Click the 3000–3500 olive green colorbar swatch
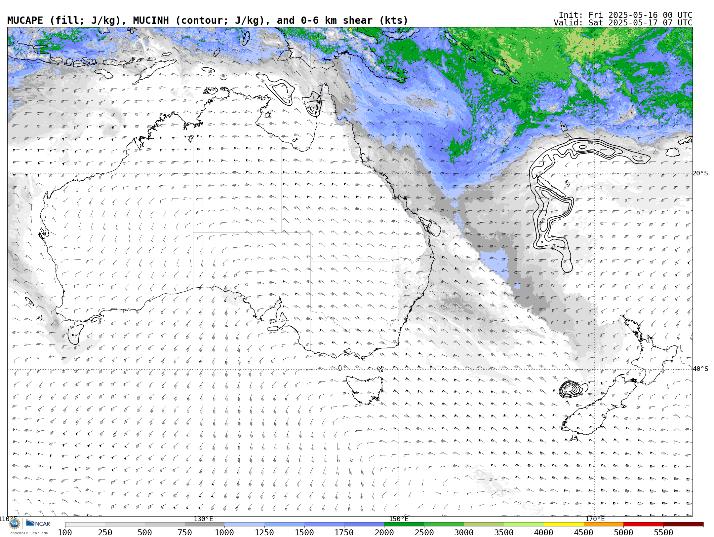 tap(484, 524)
